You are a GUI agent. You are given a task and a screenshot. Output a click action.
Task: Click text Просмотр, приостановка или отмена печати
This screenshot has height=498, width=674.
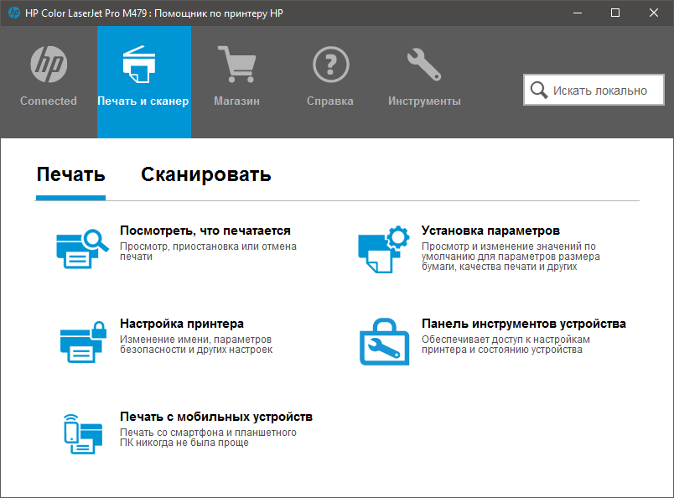(208, 252)
